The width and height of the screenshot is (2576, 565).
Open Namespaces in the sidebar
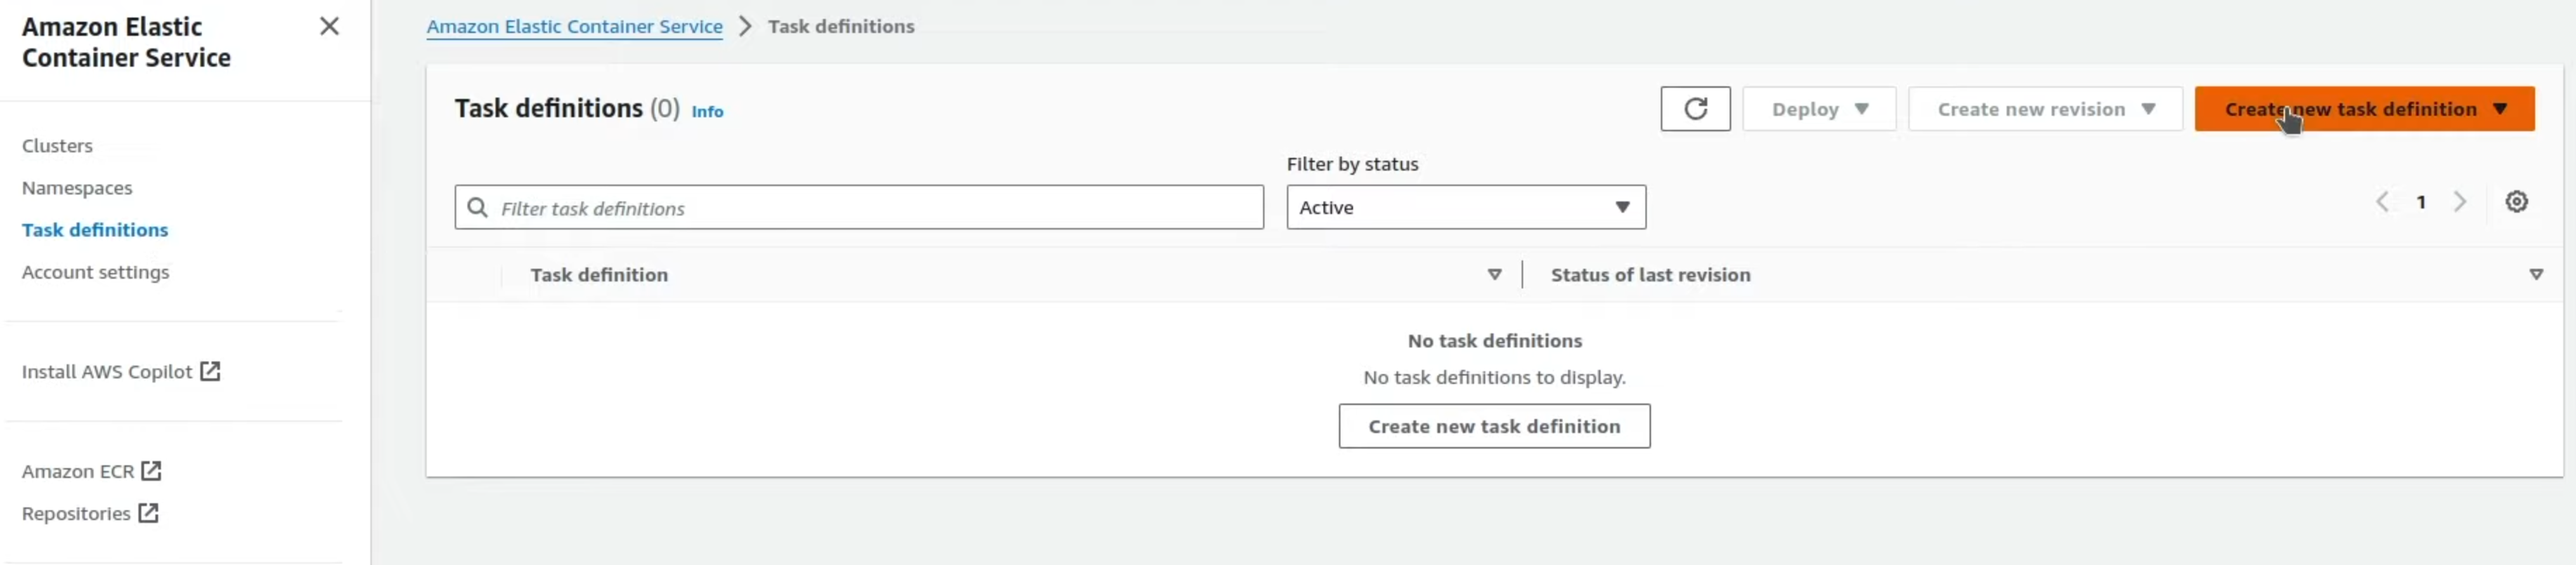77,187
